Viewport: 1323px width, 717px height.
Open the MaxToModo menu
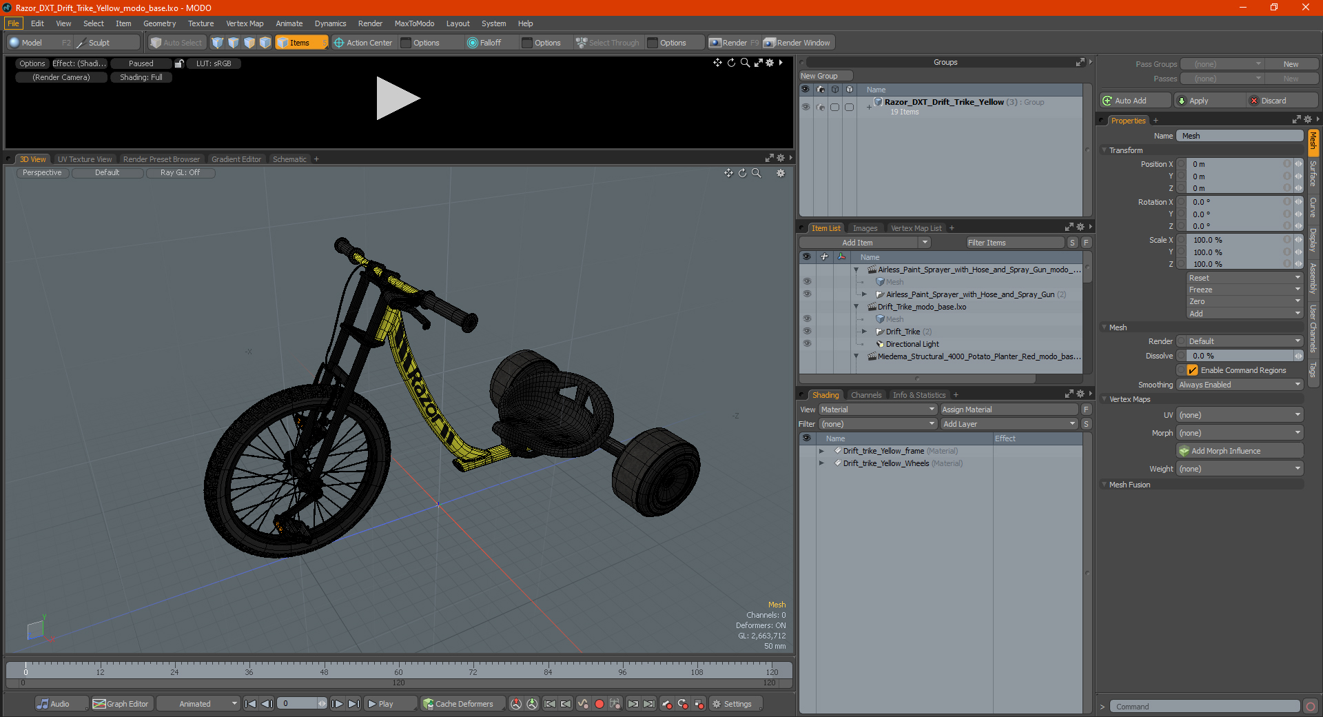coord(414,23)
